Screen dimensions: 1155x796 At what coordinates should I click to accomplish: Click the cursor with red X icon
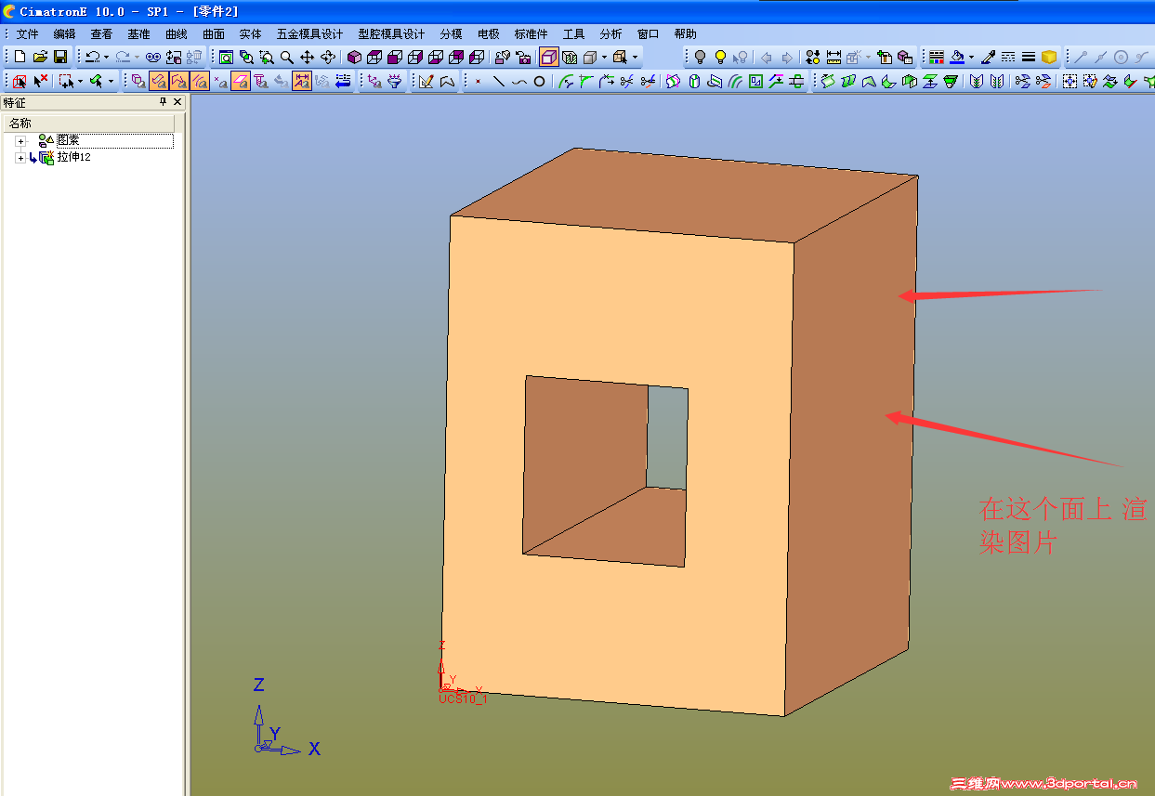click(40, 81)
